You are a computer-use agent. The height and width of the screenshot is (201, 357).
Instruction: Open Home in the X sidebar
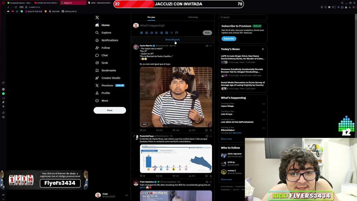click(x=102, y=25)
